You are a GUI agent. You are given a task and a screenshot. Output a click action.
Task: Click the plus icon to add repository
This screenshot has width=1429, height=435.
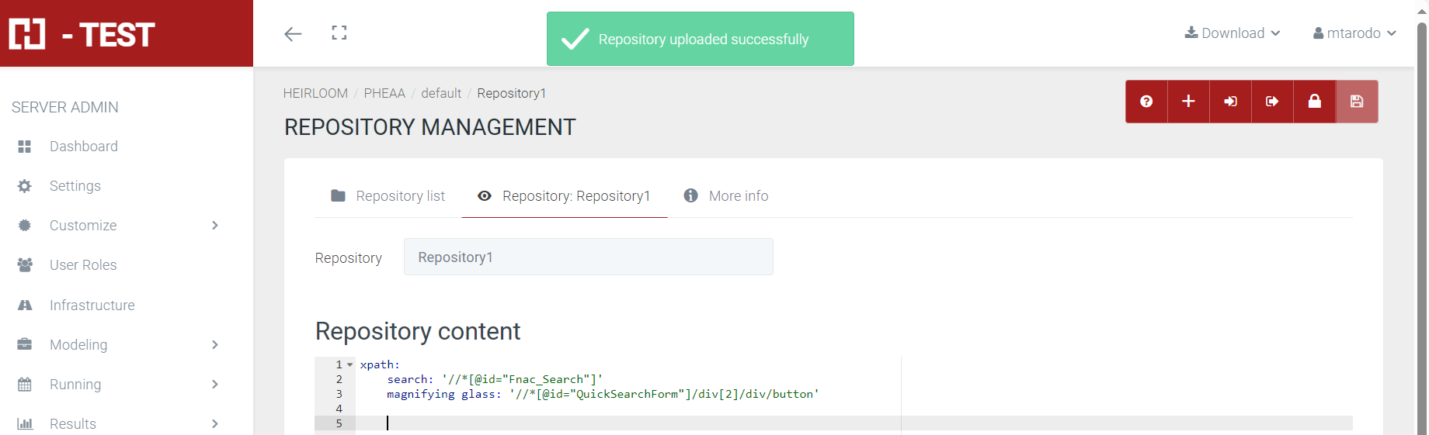1188,102
